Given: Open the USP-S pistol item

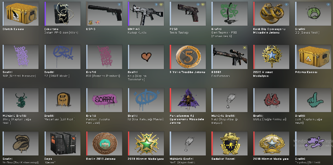Looking at the screenshot, I should click(x=104, y=14).
